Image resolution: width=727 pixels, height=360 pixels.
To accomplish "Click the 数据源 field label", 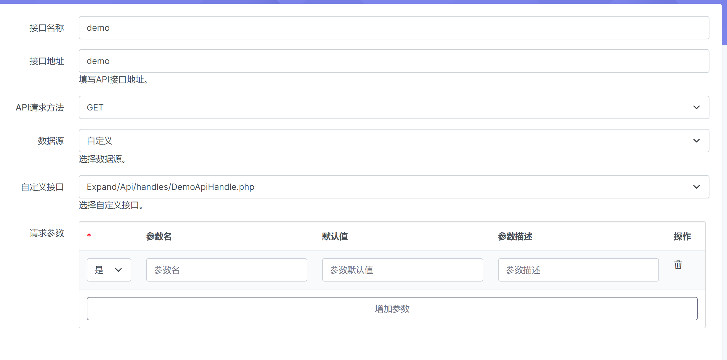I will tap(51, 141).
